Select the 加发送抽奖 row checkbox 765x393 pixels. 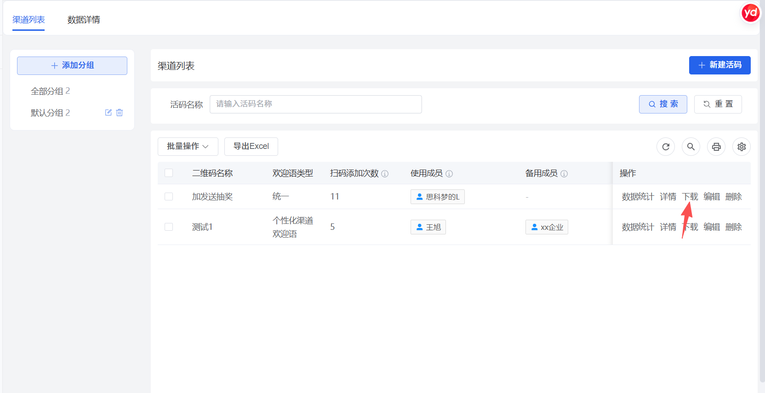coord(169,197)
